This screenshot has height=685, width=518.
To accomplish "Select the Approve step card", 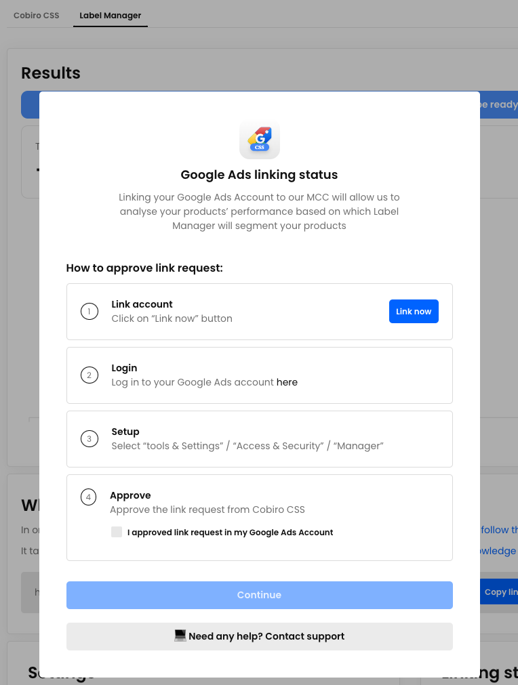I will click(260, 518).
